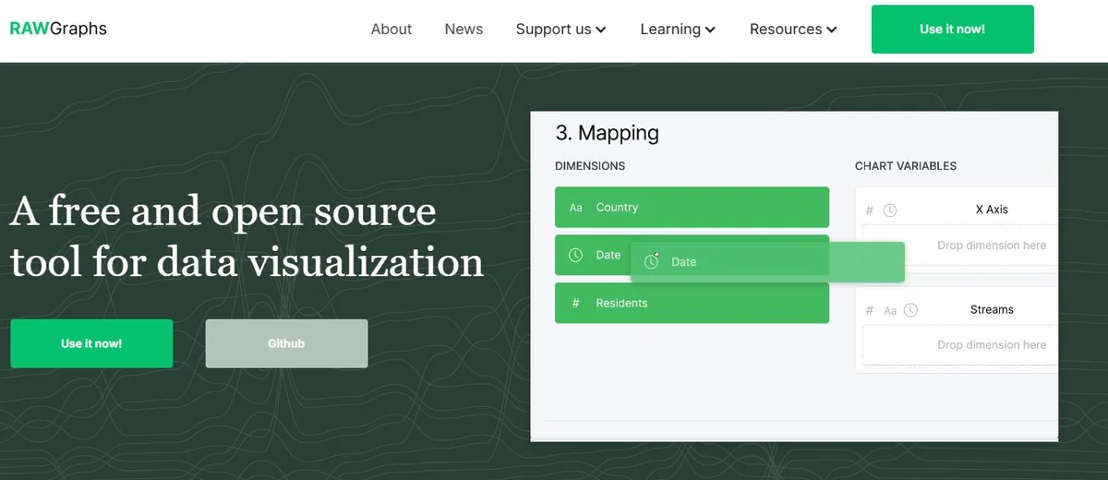The width and height of the screenshot is (1108, 480).
Task: Click the X Axis variable label
Action: (992, 210)
